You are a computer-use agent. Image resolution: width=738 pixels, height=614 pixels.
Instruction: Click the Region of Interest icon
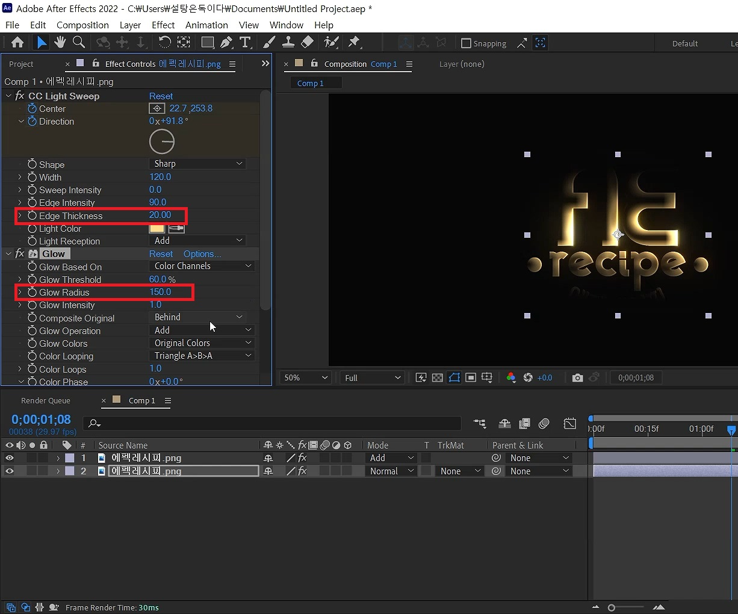[x=471, y=377]
